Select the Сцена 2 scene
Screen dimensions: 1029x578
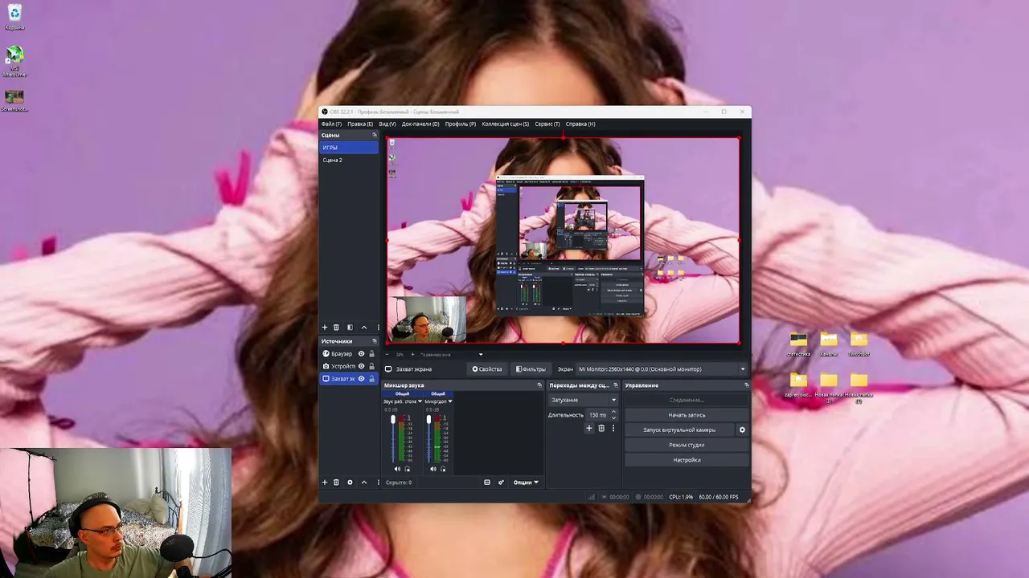pos(349,161)
